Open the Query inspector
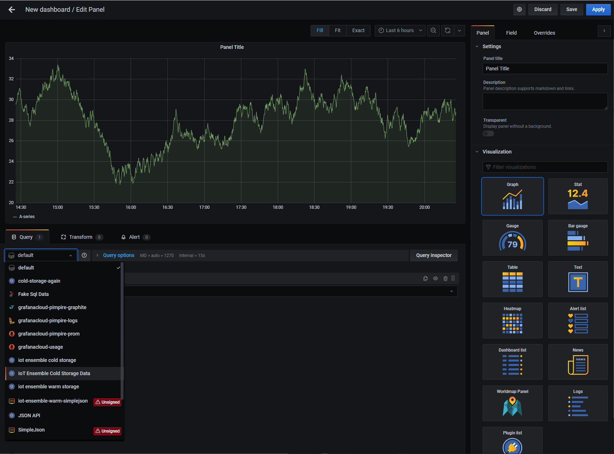This screenshot has width=614, height=454. pos(434,256)
